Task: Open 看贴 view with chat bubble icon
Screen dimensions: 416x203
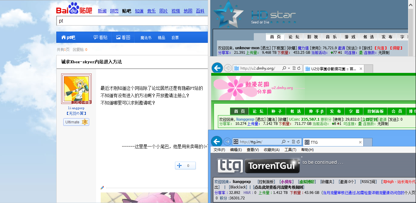Action: coord(100,37)
